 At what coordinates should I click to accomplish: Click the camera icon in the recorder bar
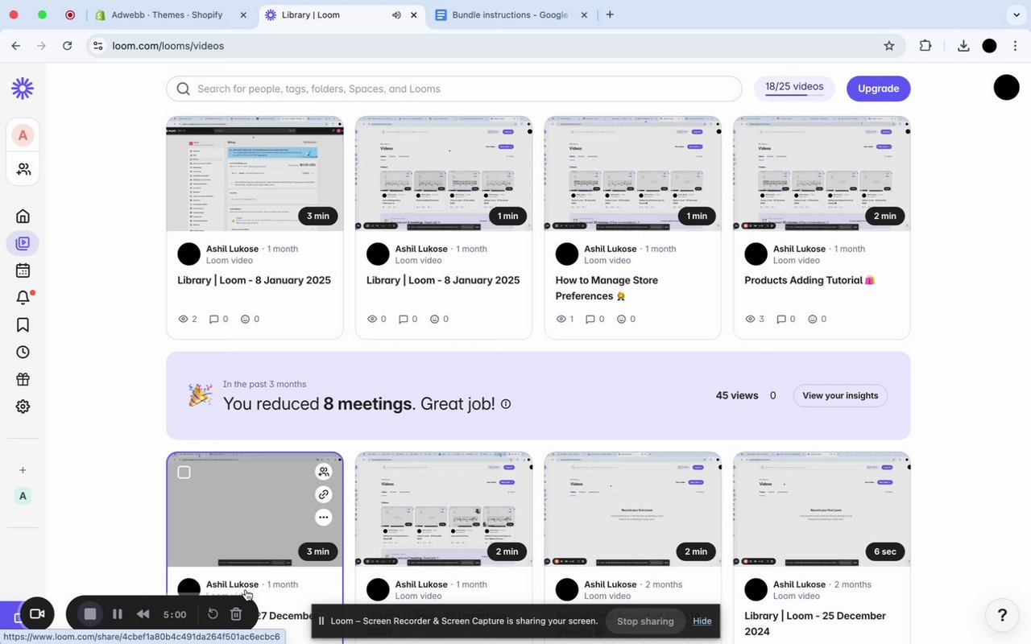[x=36, y=614]
